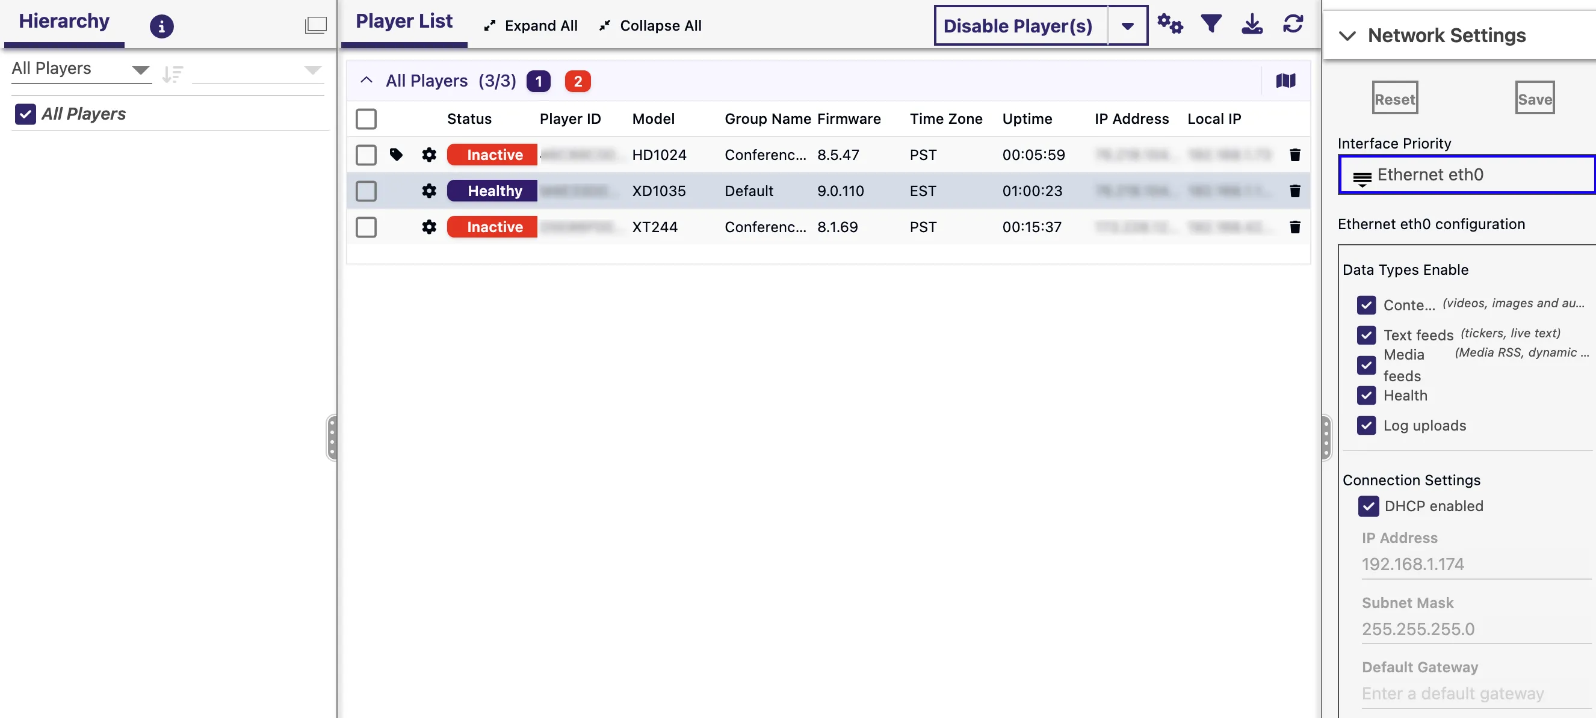Toggle Log uploads checkbox
Viewport: 1596px width, 718px height.
[1366, 425]
